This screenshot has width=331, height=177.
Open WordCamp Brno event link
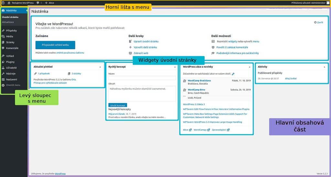pyautogui.click(x=197, y=90)
